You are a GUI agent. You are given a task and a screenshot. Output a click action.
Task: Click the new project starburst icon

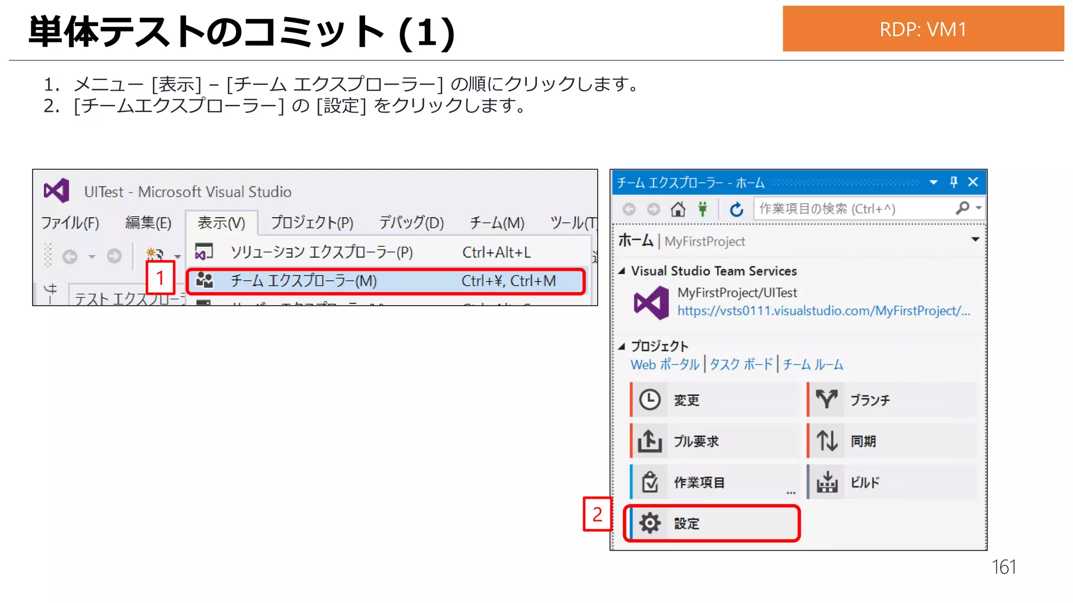pyautogui.click(x=155, y=254)
